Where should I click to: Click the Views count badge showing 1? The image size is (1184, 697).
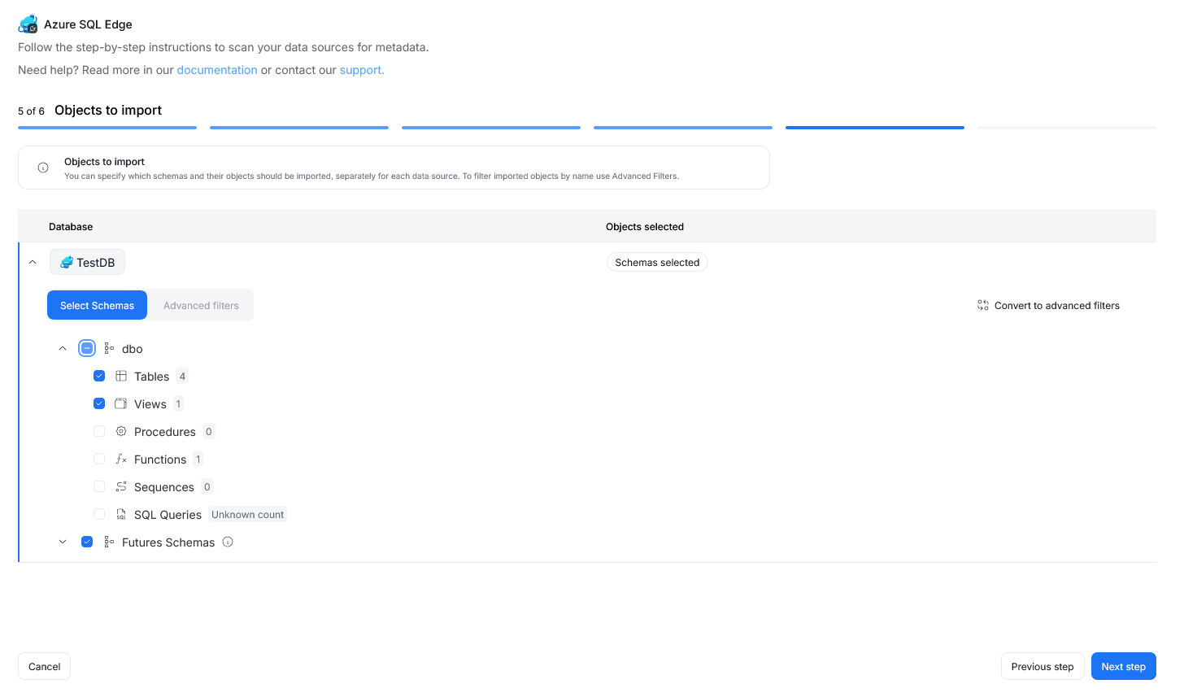point(178,404)
